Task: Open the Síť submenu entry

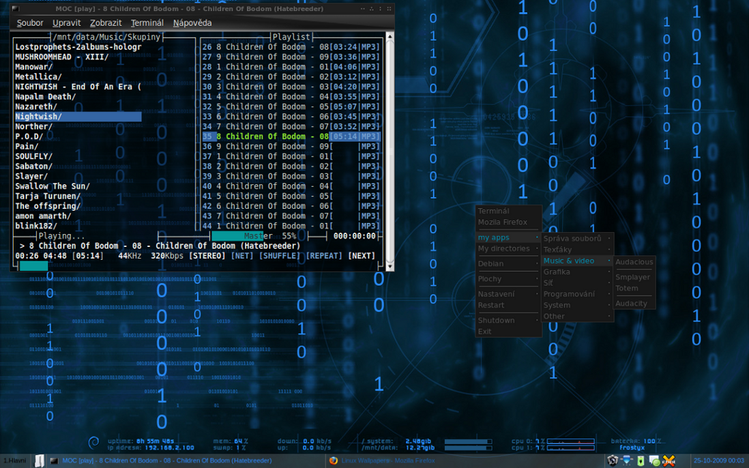Action: tap(578, 282)
